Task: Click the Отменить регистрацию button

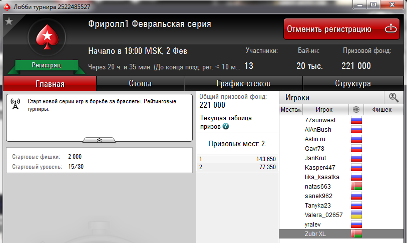Action: [x=341, y=29]
